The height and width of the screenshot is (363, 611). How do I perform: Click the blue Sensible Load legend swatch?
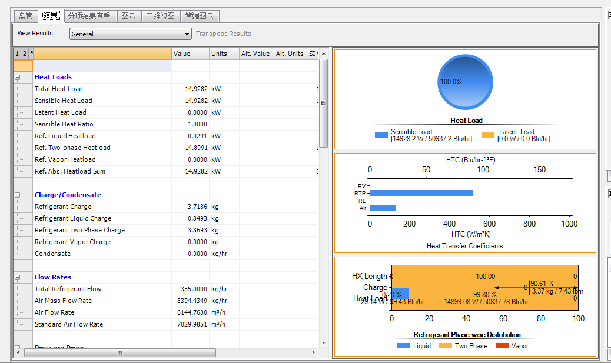(x=381, y=135)
